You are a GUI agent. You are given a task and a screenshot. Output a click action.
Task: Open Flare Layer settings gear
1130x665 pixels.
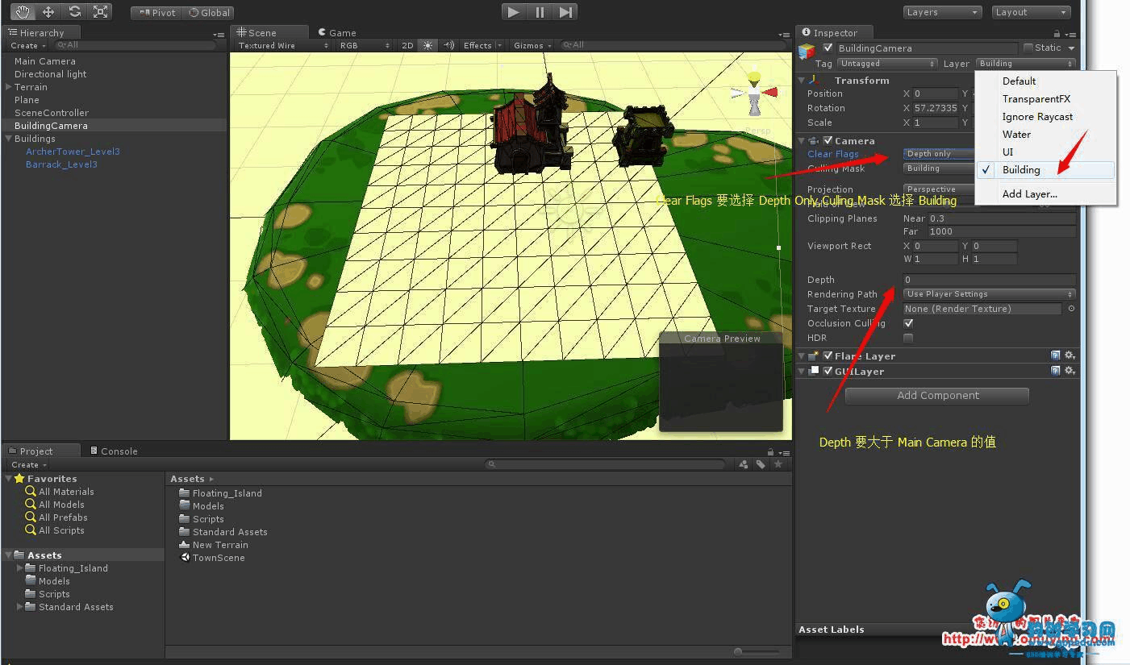(x=1070, y=355)
